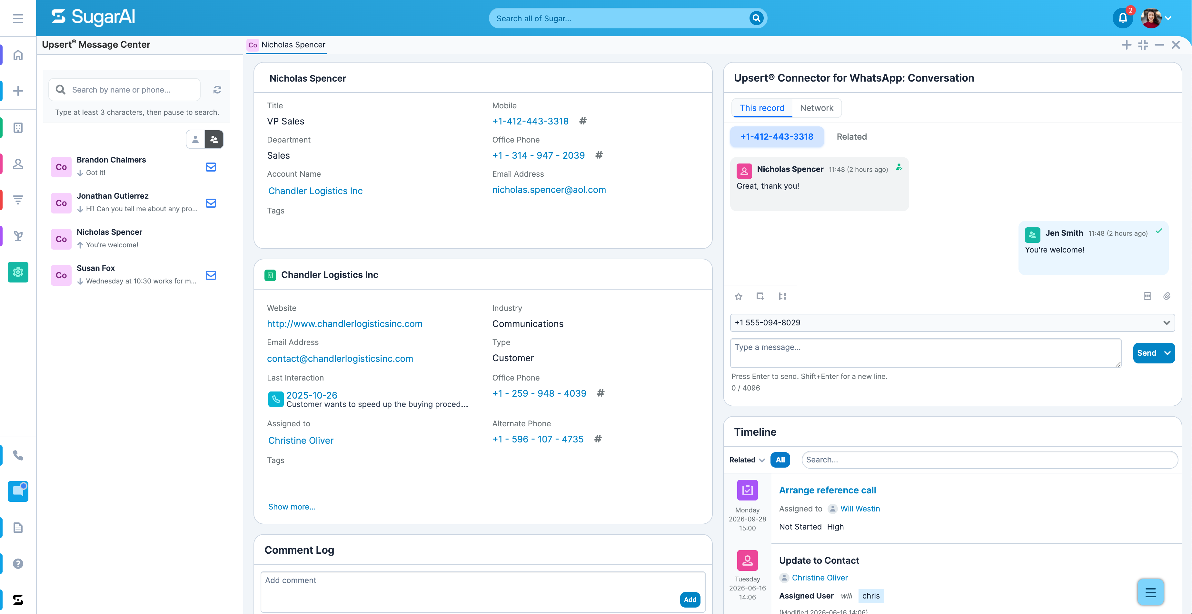Send the WhatsApp message
This screenshot has width=1192, height=614.
click(x=1147, y=353)
